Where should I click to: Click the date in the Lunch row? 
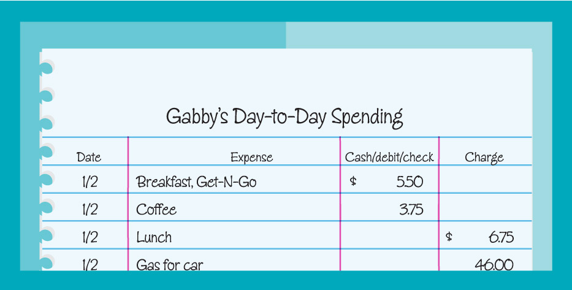[x=90, y=237]
